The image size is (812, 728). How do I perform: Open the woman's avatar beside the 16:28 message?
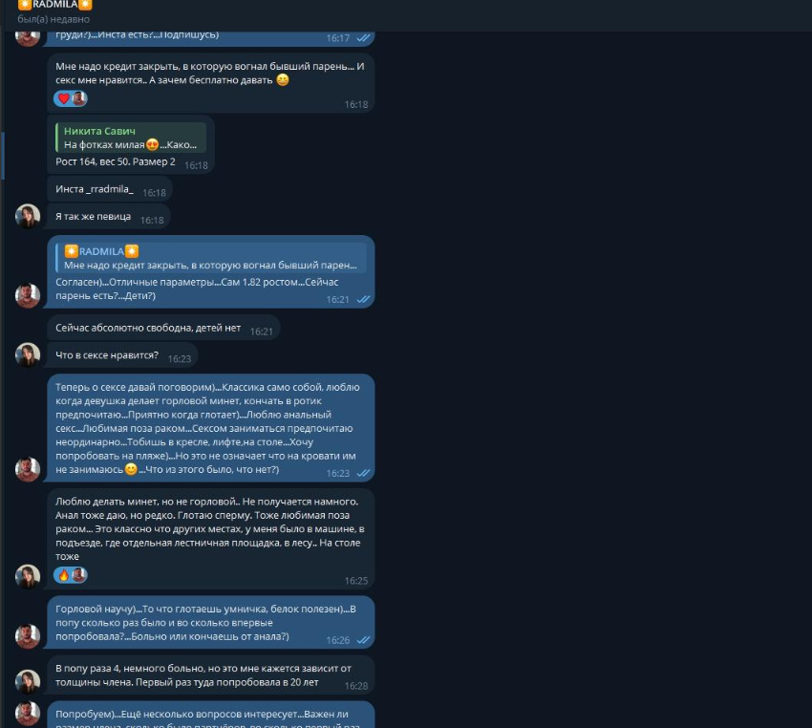[28, 682]
